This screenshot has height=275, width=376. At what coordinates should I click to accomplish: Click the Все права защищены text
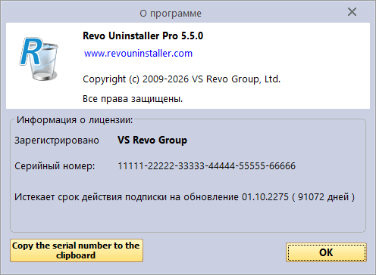(x=133, y=99)
